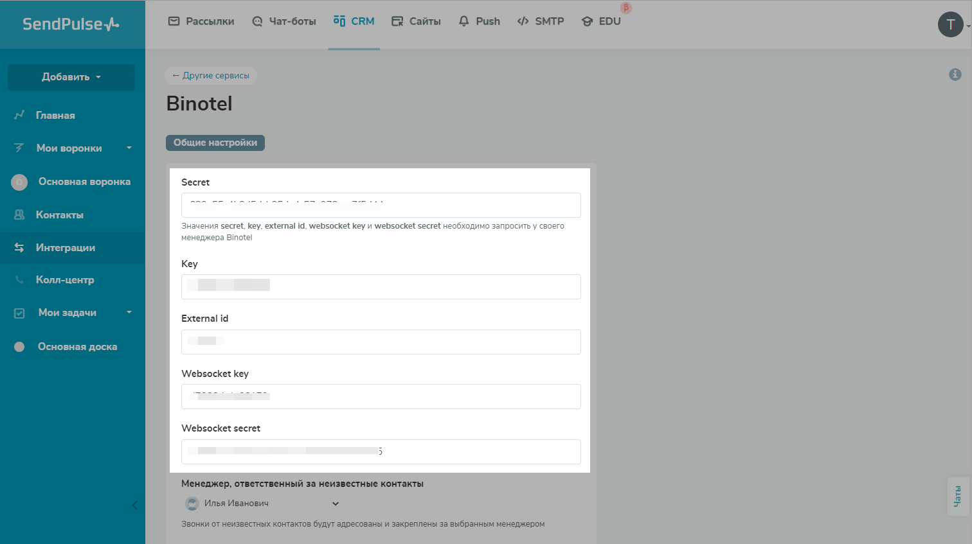Open the manager dropdown Илья Иванович
The width and height of the screenshot is (972, 544).
[x=262, y=504]
